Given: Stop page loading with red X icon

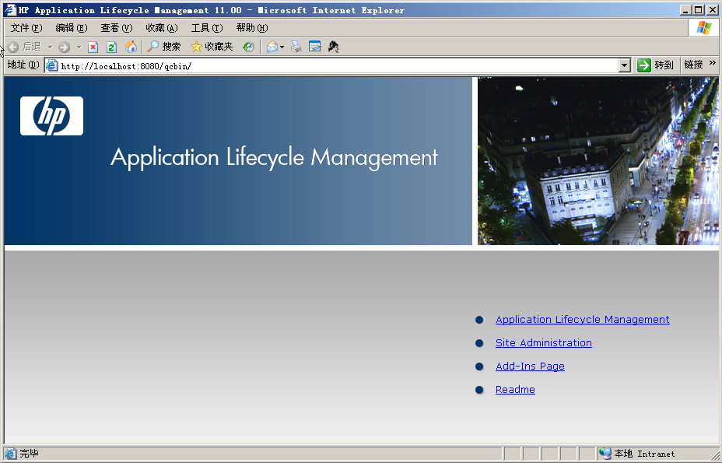Looking at the screenshot, I should click(x=93, y=47).
